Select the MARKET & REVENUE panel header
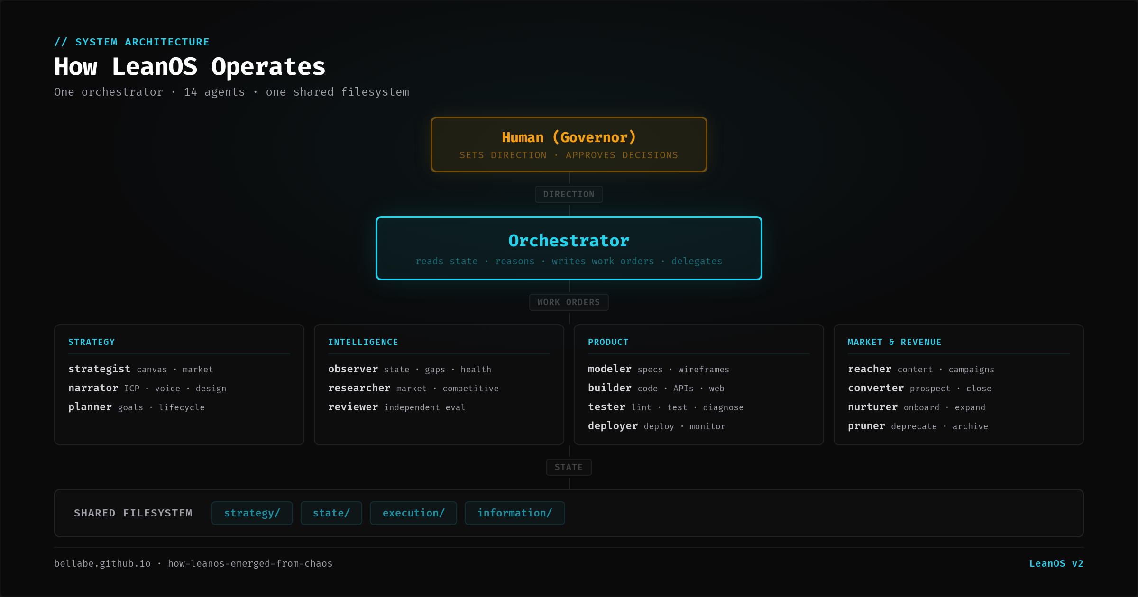This screenshot has width=1138, height=597. click(x=894, y=342)
